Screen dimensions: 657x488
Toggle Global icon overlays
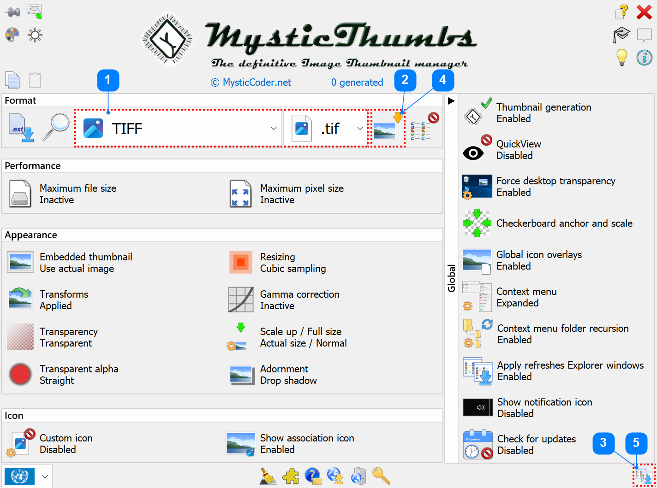pos(522,260)
